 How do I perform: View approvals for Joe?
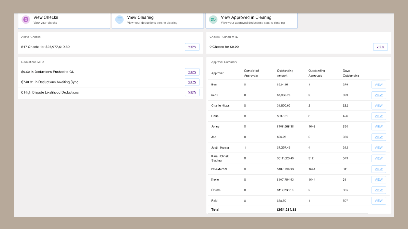tap(379, 137)
